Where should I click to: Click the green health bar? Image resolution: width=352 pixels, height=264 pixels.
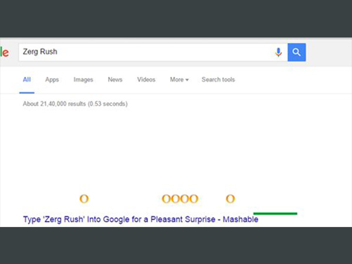(x=275, y=214)
